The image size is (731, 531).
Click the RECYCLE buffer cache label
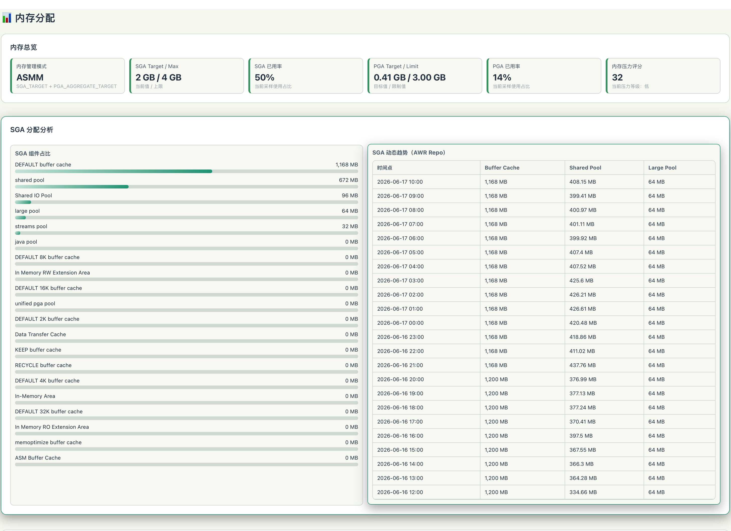tap(43, 365)
